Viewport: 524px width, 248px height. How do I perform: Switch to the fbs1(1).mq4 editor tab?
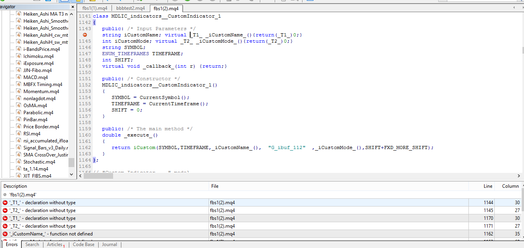(95, 8)
